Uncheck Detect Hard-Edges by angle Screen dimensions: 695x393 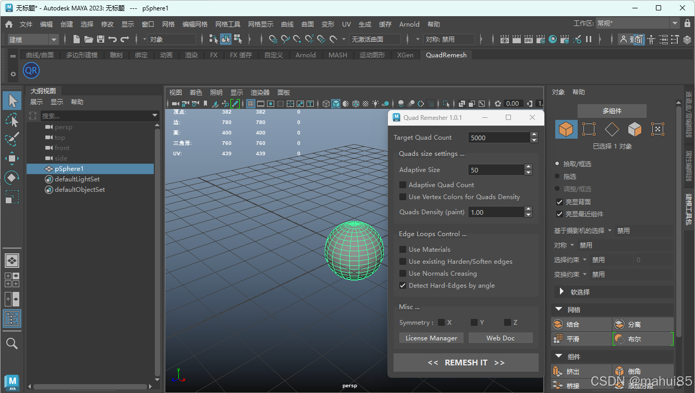pos(403,285)
